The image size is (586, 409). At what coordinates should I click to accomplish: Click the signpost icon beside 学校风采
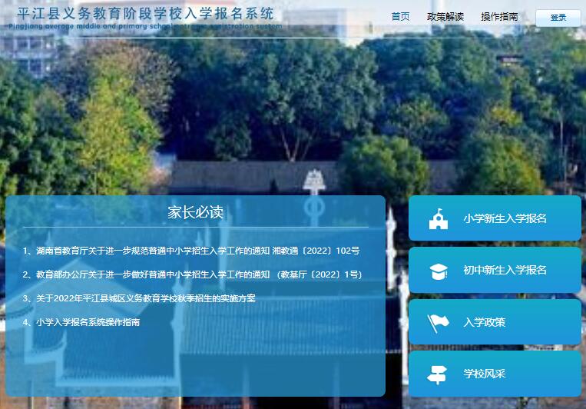click(438, 374)
